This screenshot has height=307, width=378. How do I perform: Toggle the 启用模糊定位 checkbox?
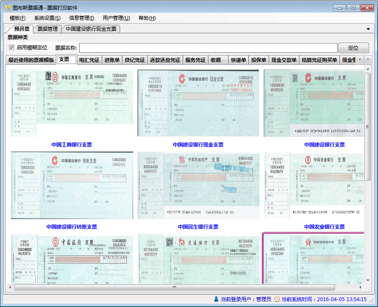tap(11, 48)
